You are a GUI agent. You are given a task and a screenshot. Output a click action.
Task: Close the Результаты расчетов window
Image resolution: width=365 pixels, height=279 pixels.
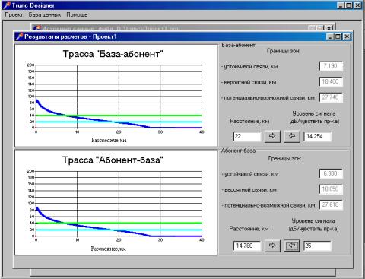pos(347,36)
